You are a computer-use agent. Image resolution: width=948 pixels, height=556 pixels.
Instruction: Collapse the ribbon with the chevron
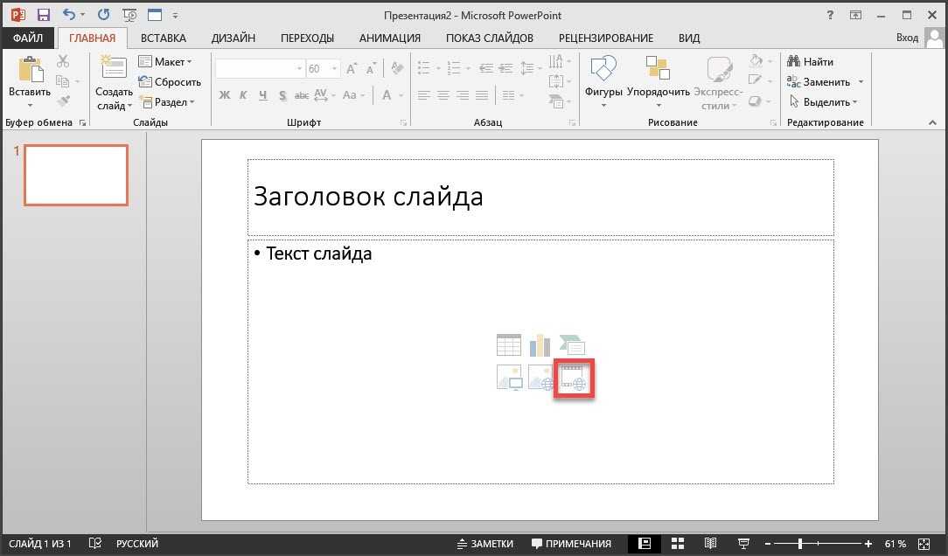(x=932, y=122)
